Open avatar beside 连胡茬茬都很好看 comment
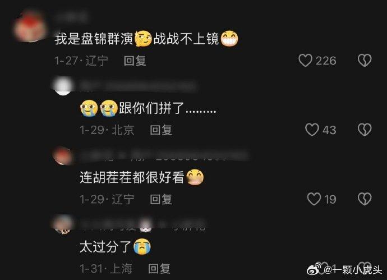387x280 pixels. coord(63,155)
